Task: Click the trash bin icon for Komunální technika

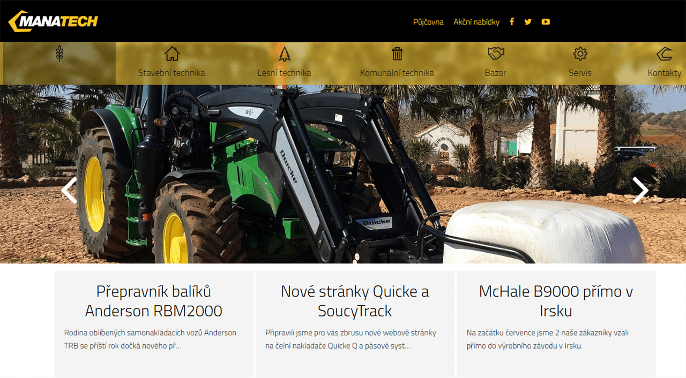Action: [x=397, y=54]
